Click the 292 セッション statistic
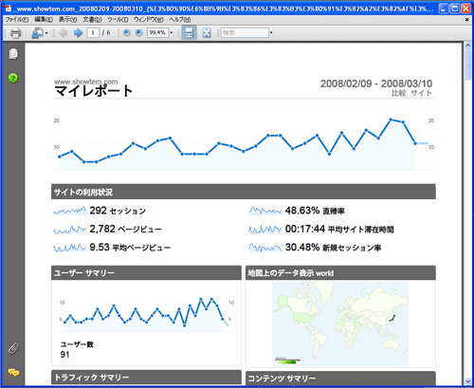Image resolution: width=474 pixels, height=388 pixels. pos(118,211)
